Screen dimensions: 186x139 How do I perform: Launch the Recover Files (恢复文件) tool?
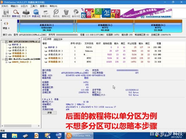(x=26, y=13)
